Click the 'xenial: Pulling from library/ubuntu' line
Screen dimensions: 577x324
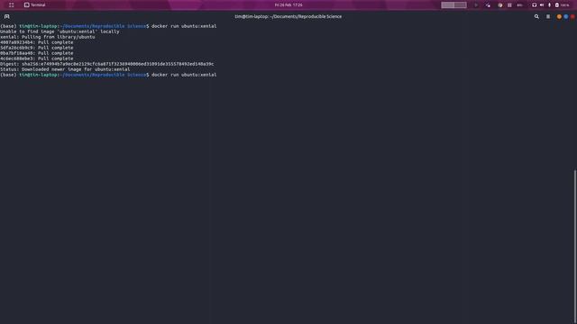48,37
